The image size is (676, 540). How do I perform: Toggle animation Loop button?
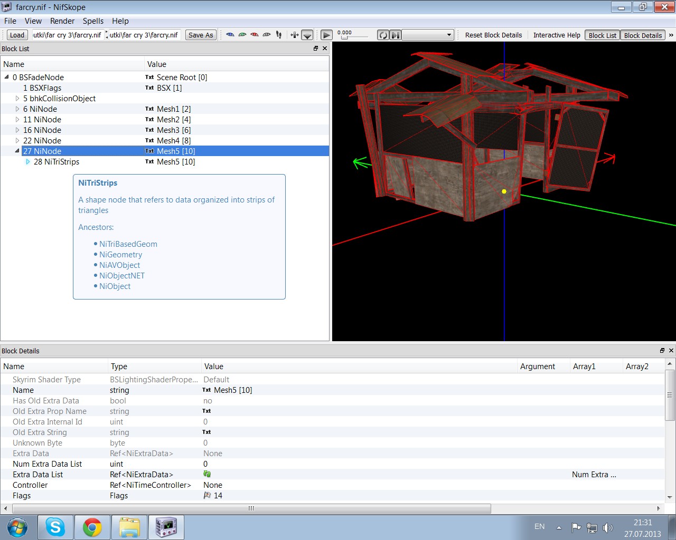tap(383, 35)
